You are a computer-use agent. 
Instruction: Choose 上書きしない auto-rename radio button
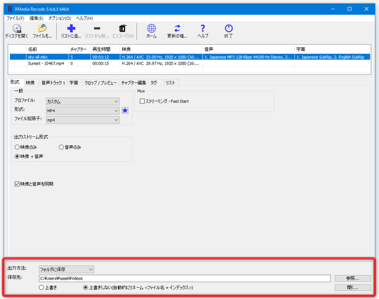coord(85,287)
